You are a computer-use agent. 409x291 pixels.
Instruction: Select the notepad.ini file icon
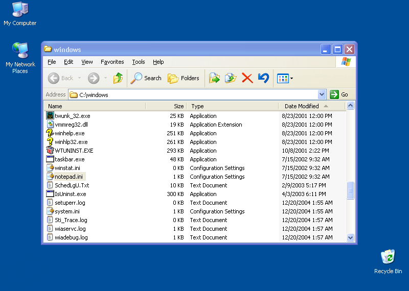tap(50, 176)
